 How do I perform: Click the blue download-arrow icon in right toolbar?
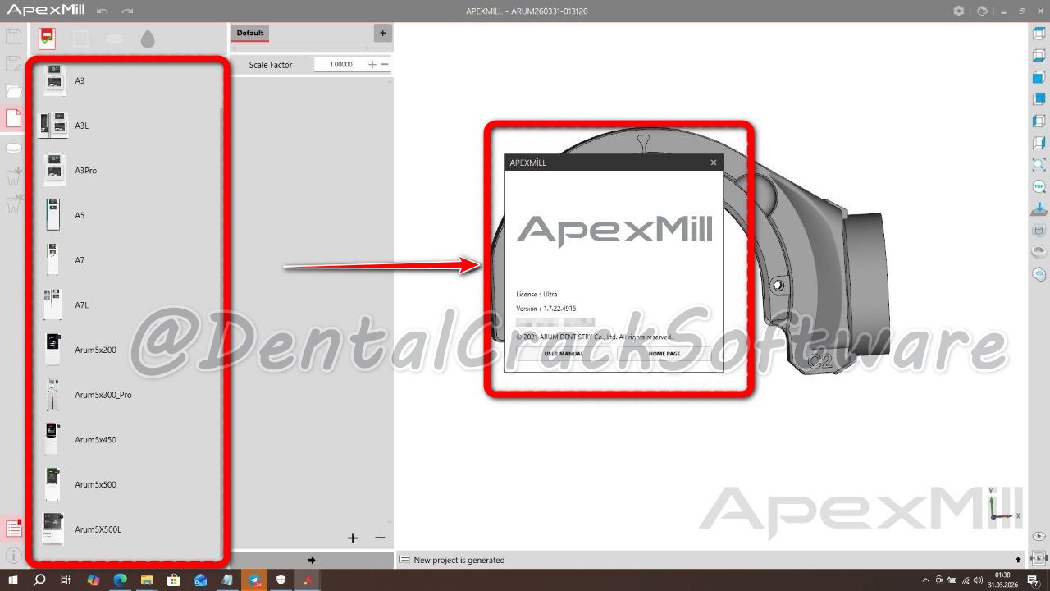(1039, 208)
